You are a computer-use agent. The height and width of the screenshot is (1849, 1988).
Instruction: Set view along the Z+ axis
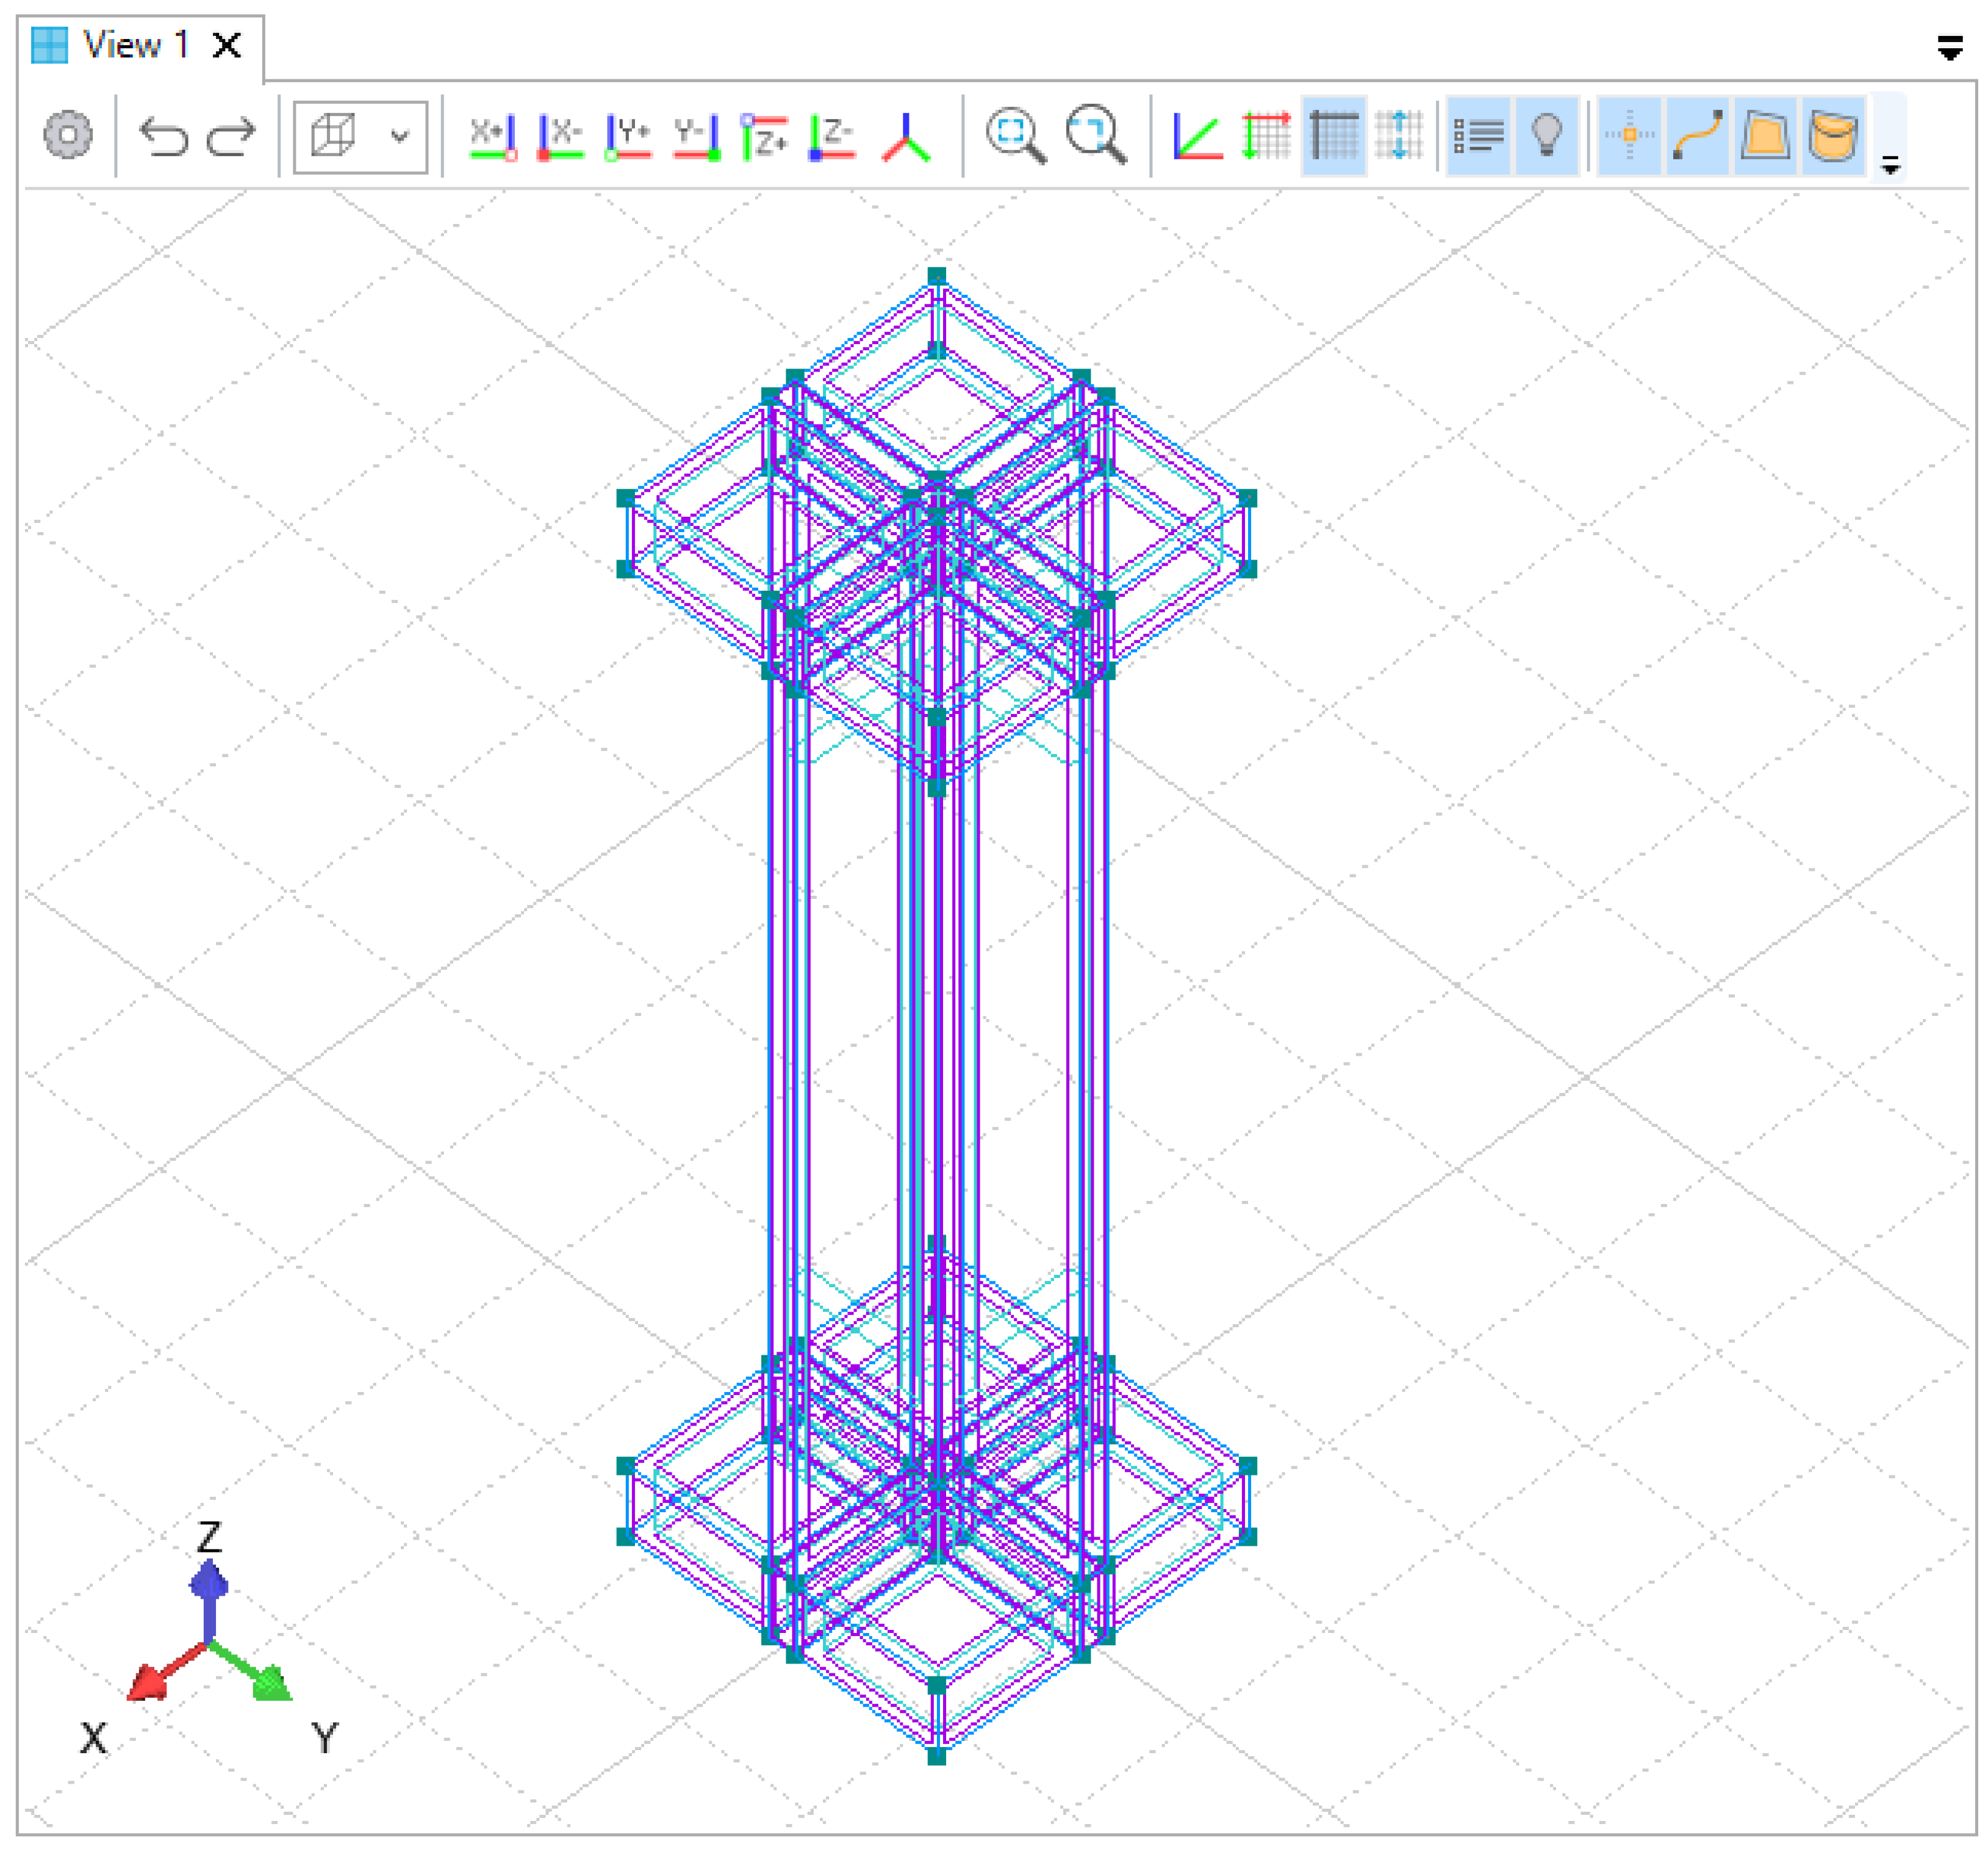pyautogui.click(x=764, y=136)
